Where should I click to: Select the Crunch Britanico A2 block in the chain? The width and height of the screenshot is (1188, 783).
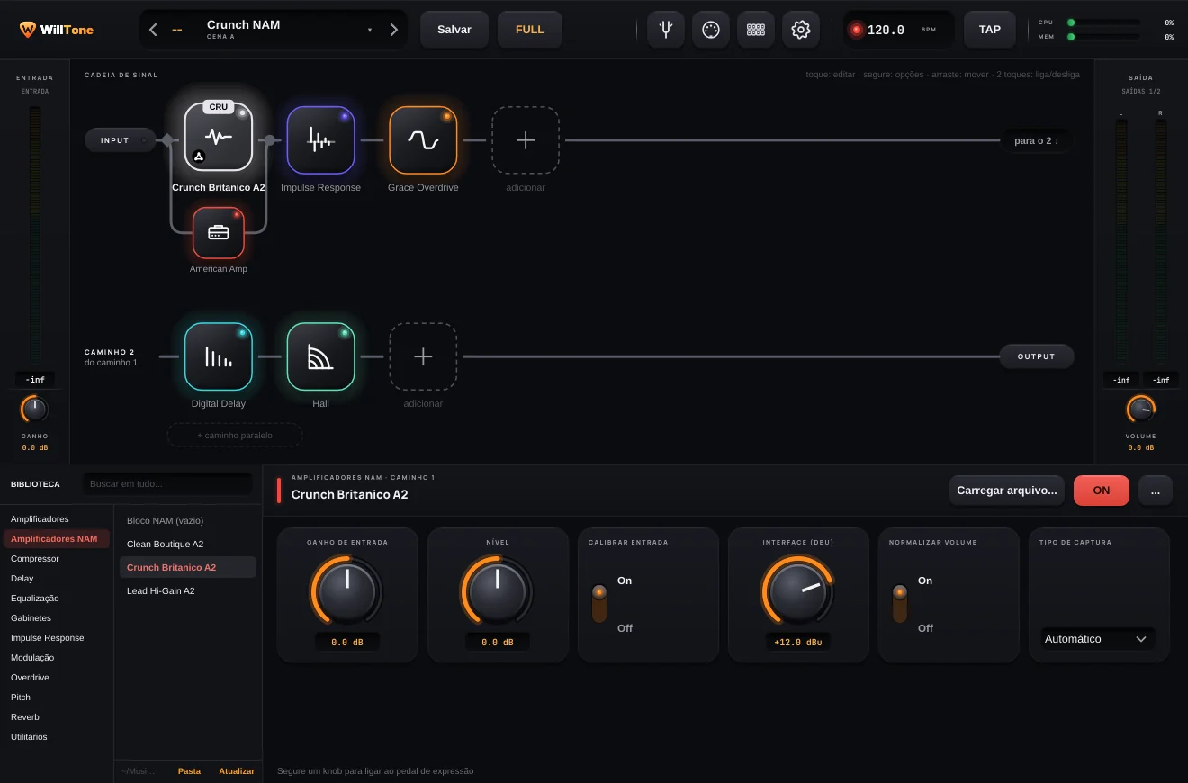pyautogui.click(x=219, y=137)
